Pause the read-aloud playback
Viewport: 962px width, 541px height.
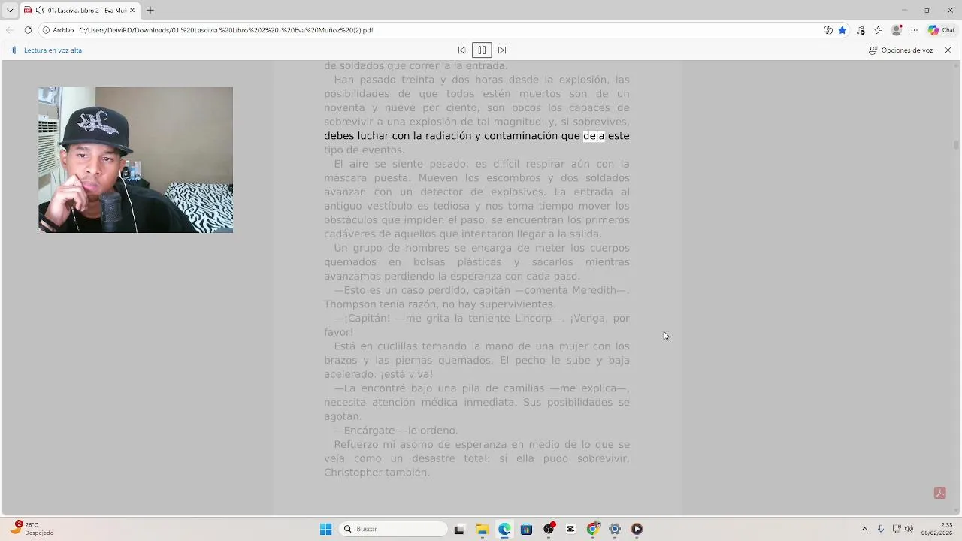[x=482, y=50]
